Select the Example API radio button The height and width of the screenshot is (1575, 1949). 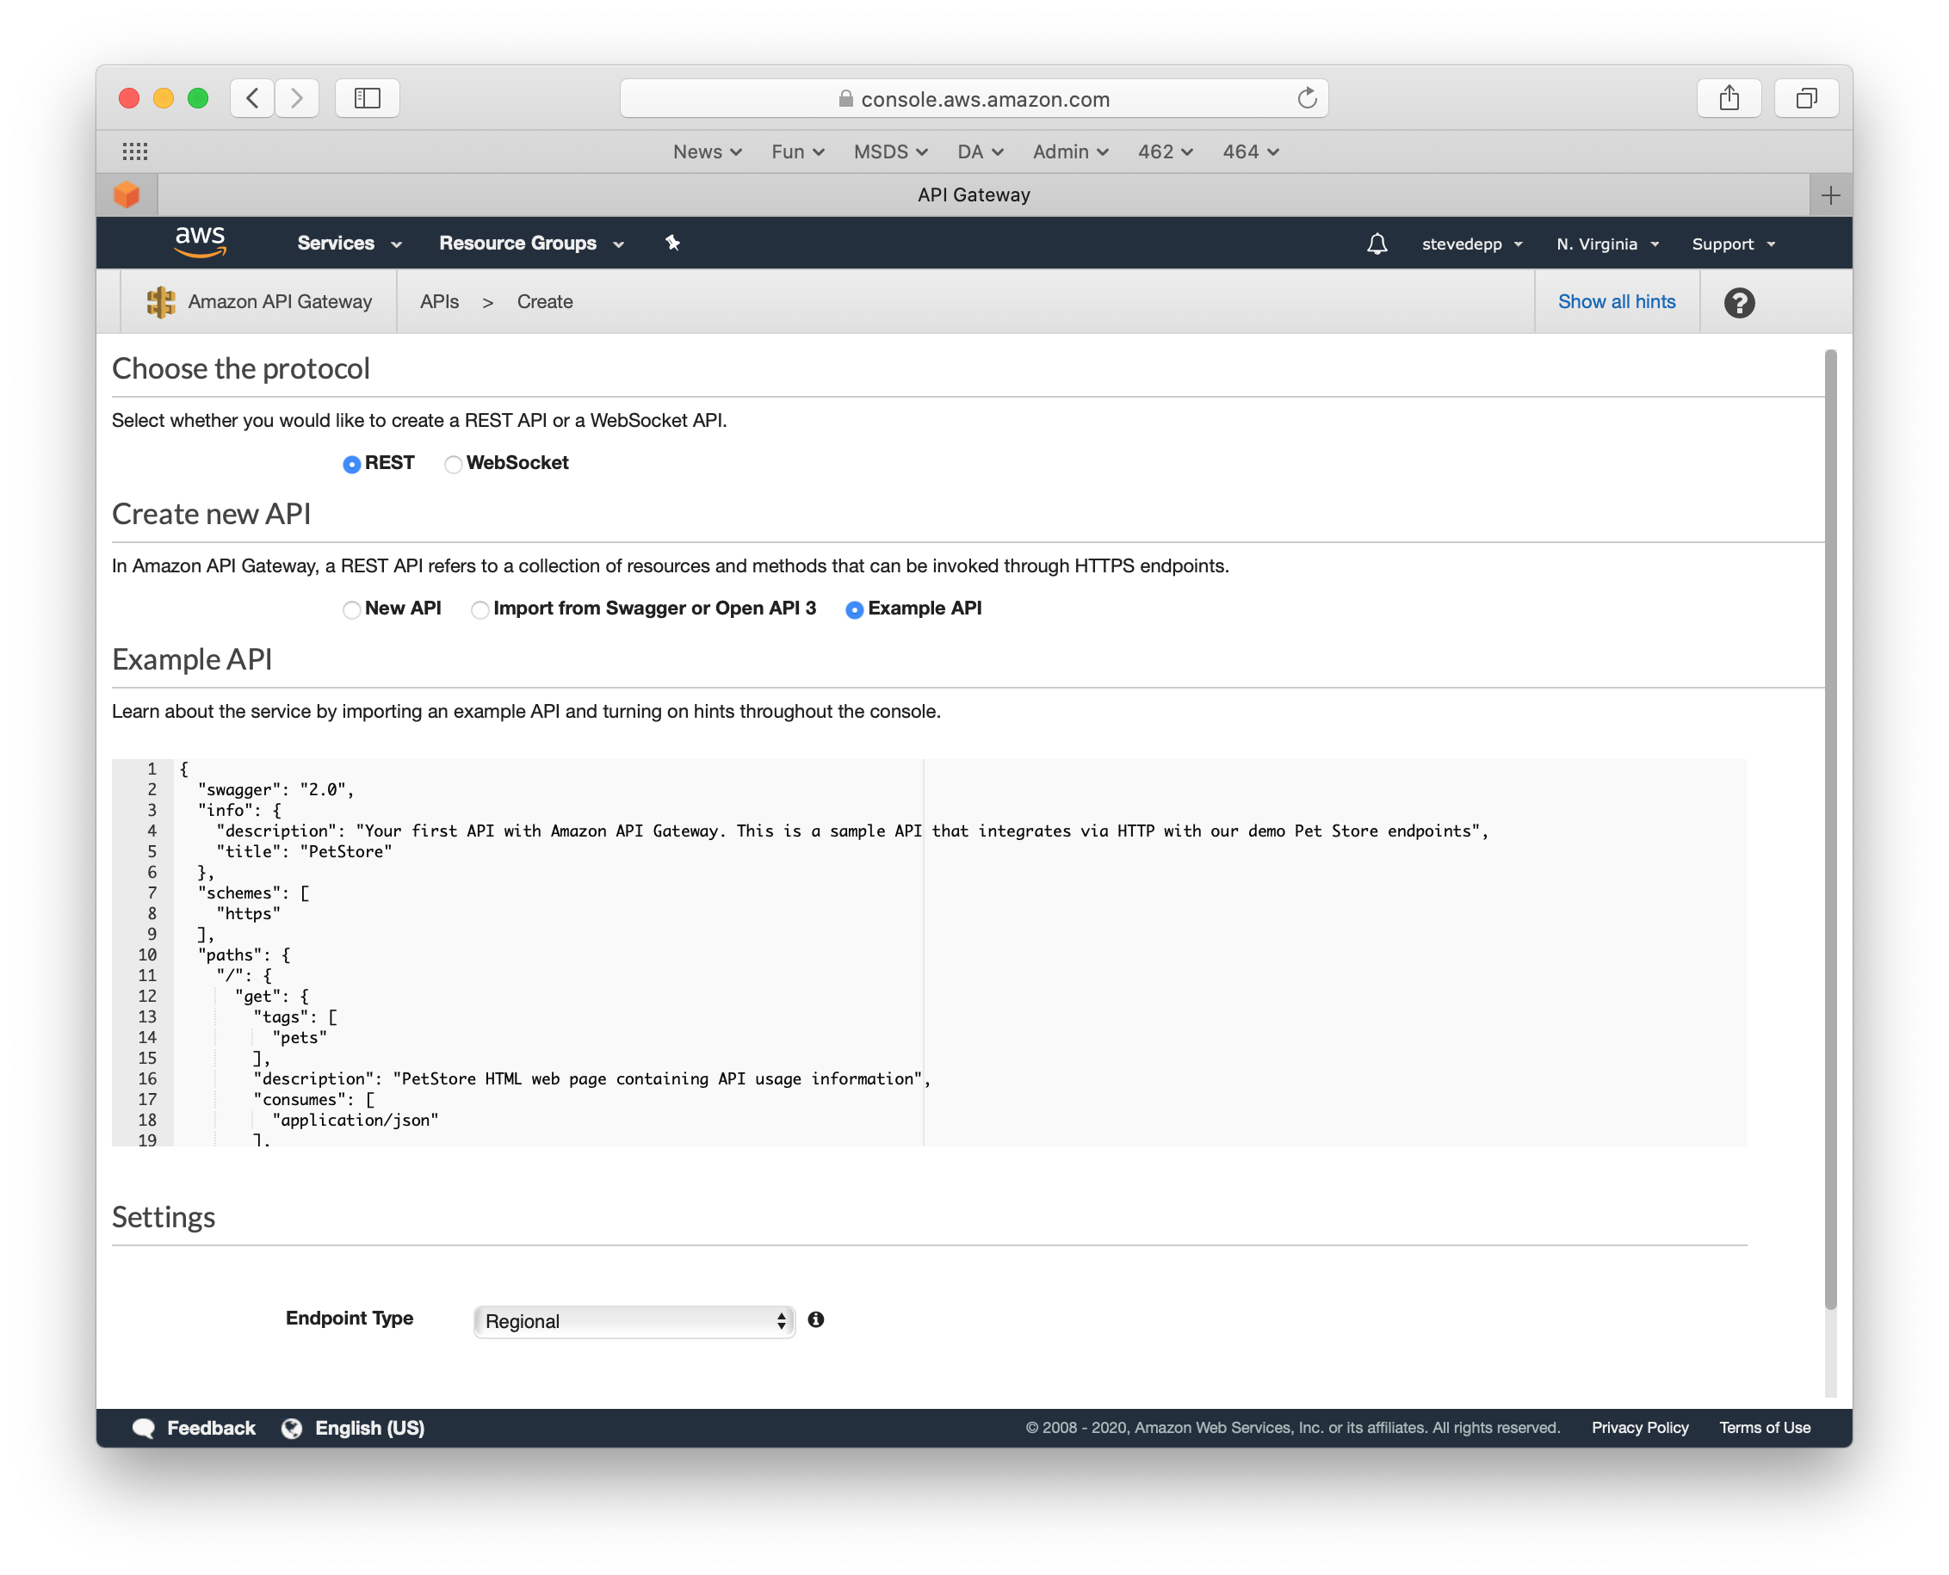click(x=854, y=609)
